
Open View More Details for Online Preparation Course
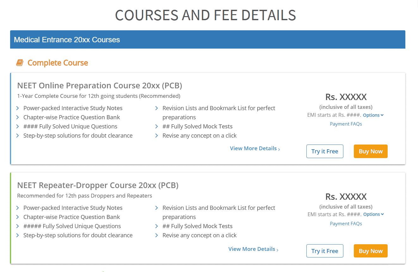point(253,148)
